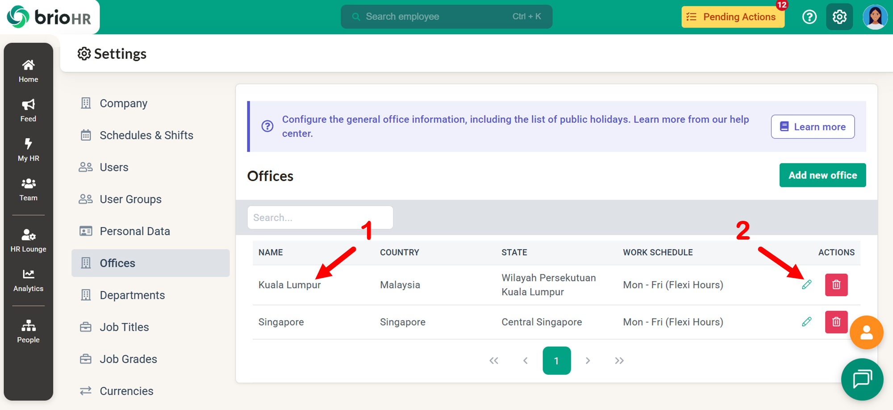
Task: Open Pending Actions list
Action: click(733, 17)
